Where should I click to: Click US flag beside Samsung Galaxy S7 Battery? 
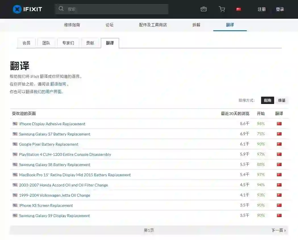15,134
